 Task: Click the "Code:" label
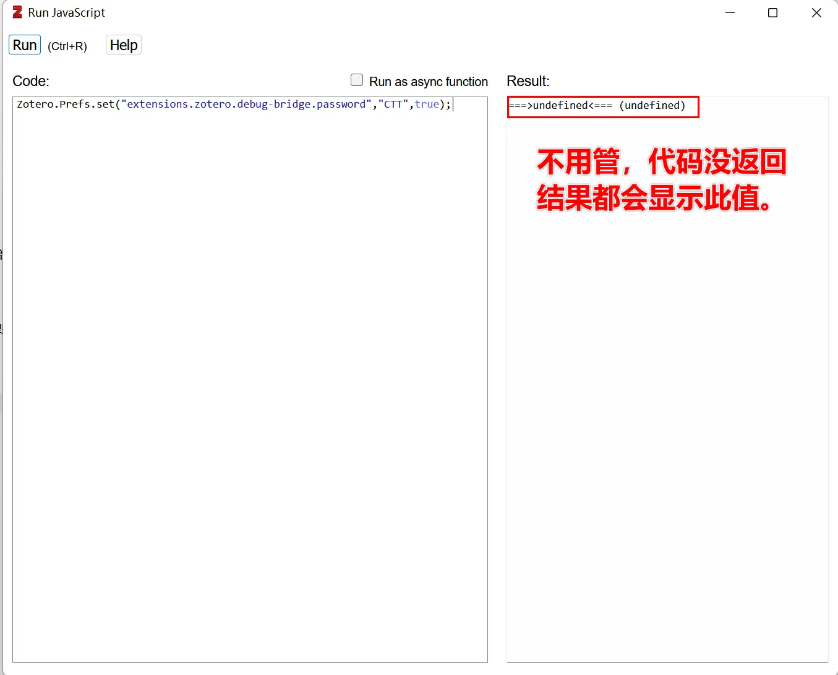(31, 81)
